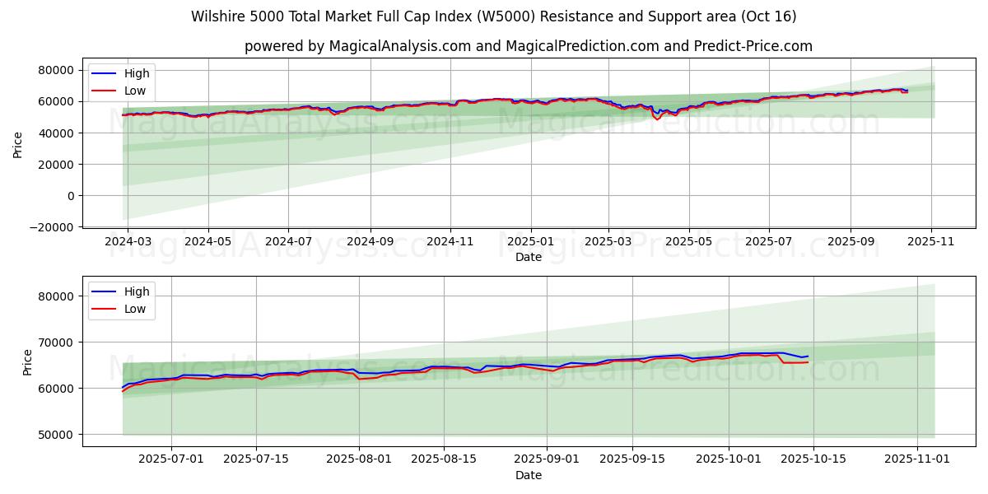988x494 pixels.
Task: Click the 'Date' axis label under bottom chart
Action: (x=528, y=475)
